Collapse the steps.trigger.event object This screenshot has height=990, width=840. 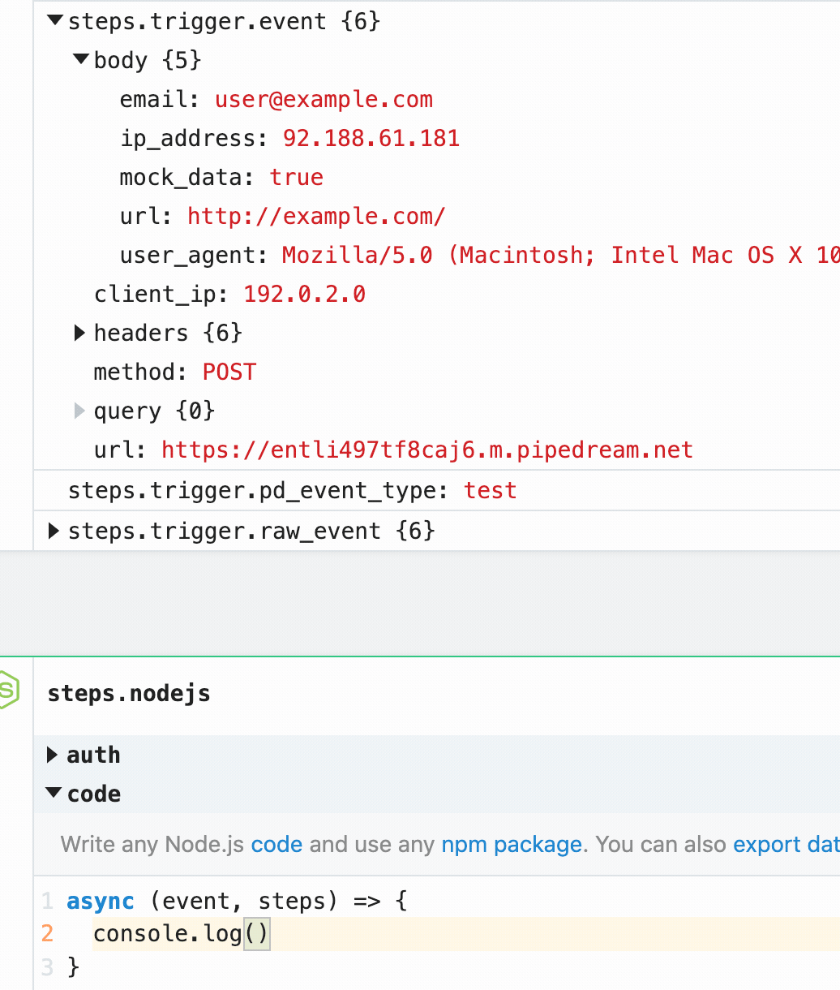54,21
